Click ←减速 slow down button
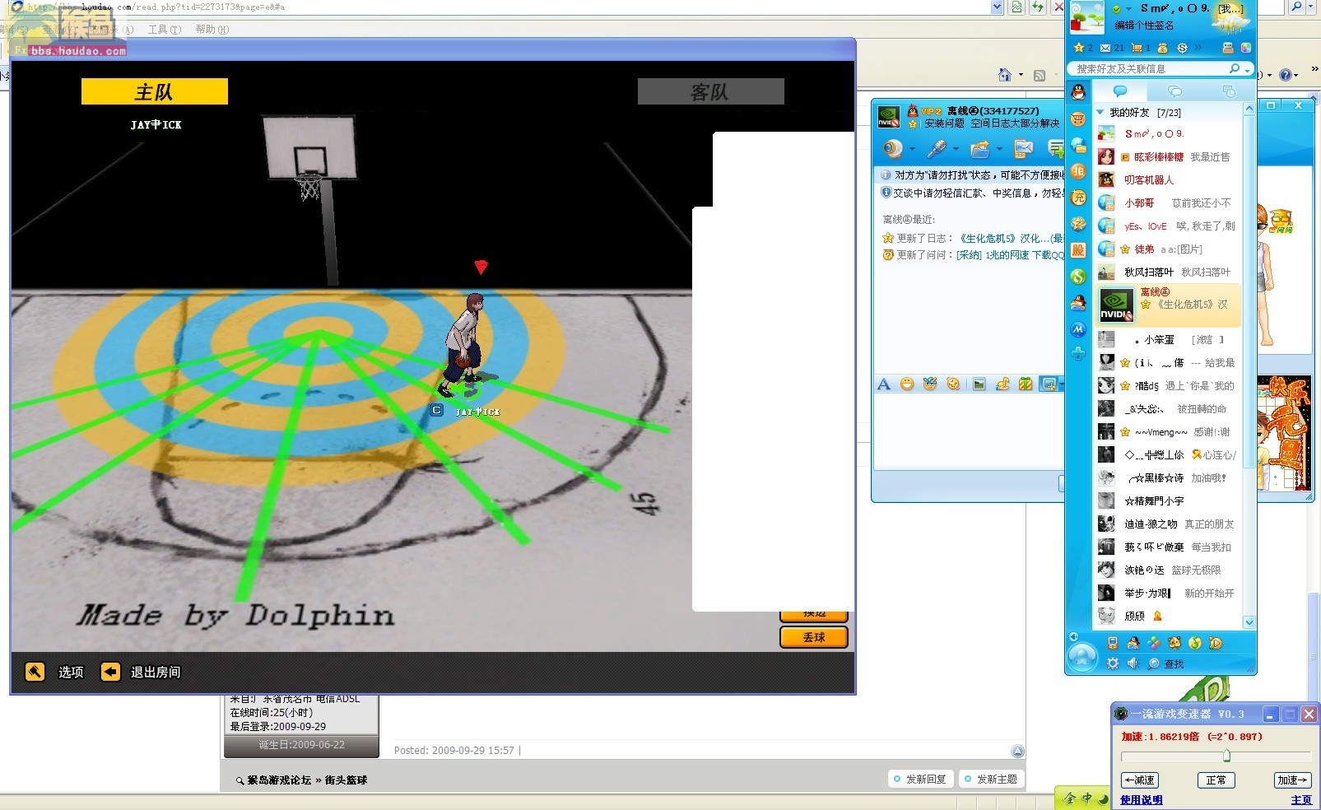 tap(1140, 780)
